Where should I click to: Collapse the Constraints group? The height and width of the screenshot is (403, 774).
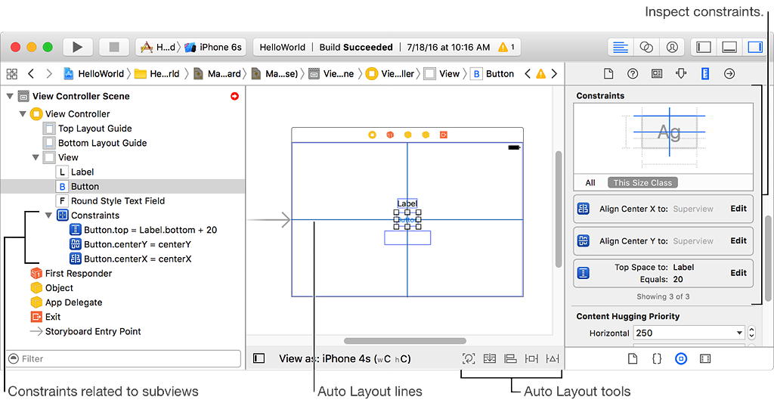coord(48,215)
